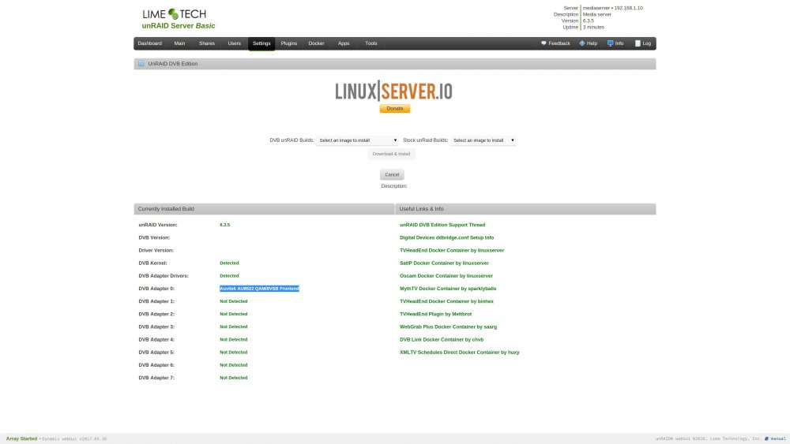Click the UnRAID DVB Edition header icon
This screenshot has width=790, height=444.
[x=141, y=64]
